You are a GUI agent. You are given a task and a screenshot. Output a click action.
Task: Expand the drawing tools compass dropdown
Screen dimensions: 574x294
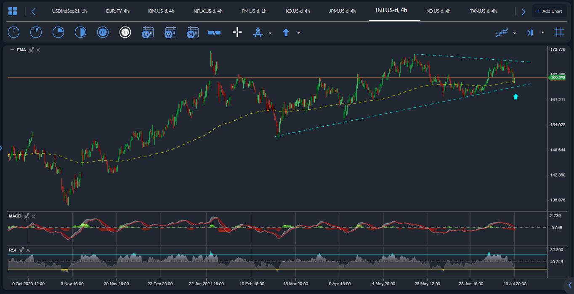(x=270, y=33)
